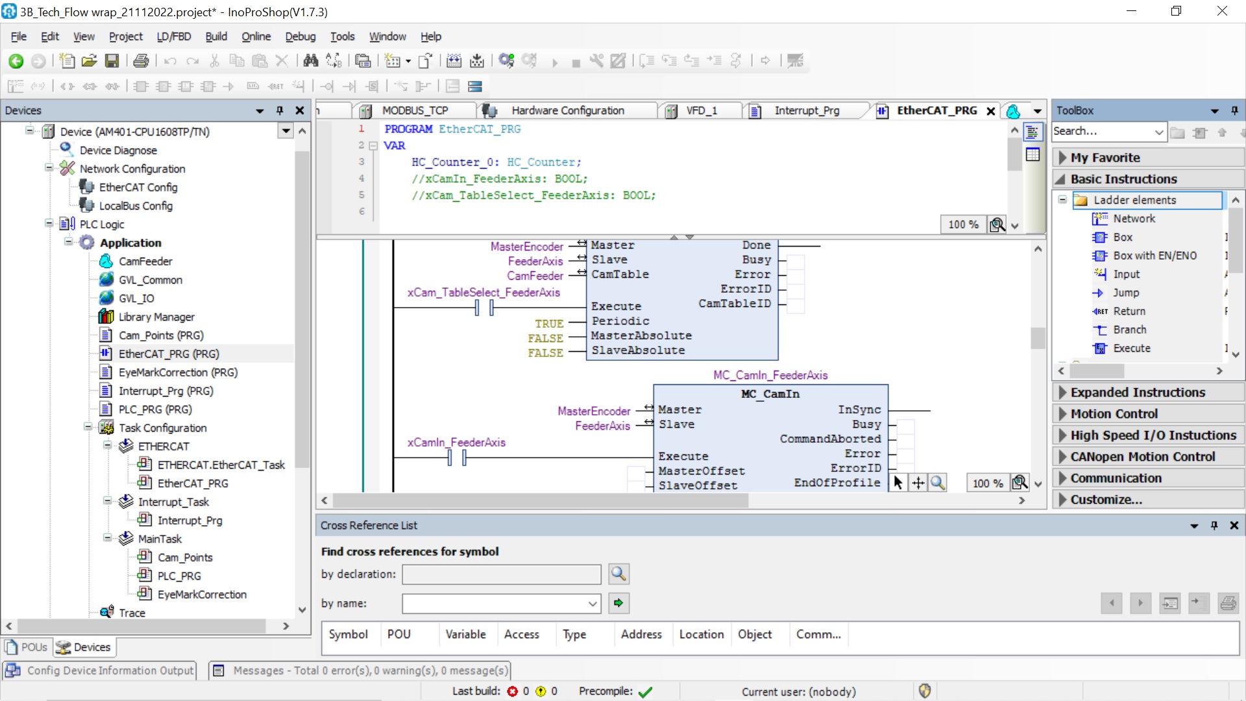Click the green Back navigation arrow
The image size is (1246, 701).
pos(16,61)
